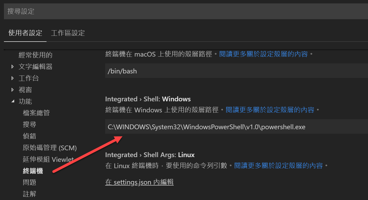Viewport: 368px width, 200px height.
Task: Select 終端機 settings category
Action: click(33, 171)
